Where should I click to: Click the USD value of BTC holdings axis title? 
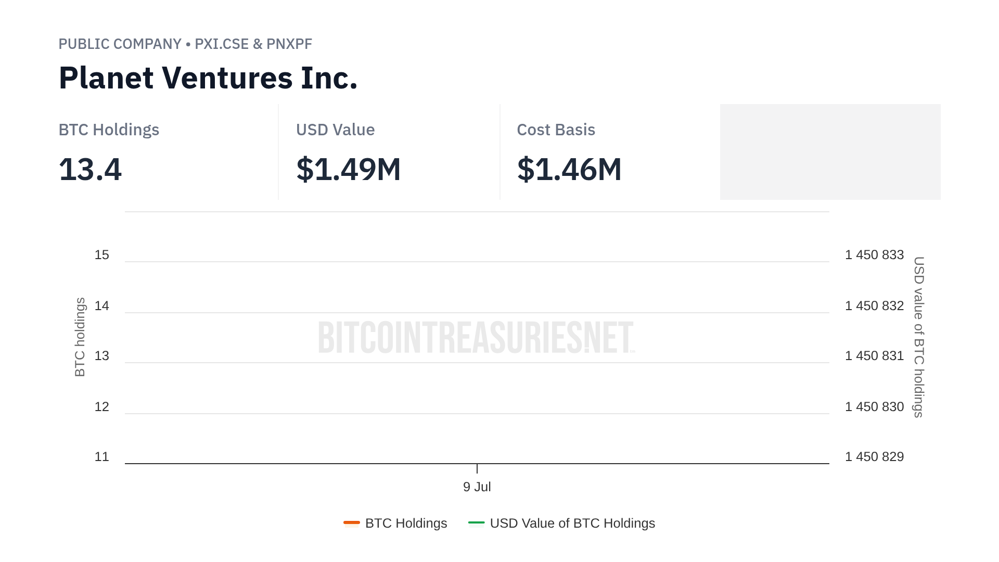point(919,337)
